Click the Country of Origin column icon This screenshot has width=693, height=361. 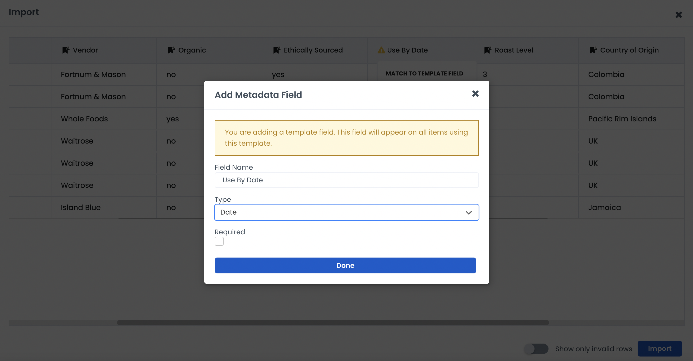tap(593, 50)
